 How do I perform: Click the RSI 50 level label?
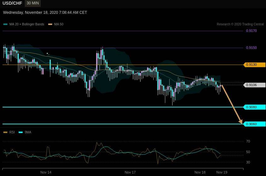[x=248, y=152]
